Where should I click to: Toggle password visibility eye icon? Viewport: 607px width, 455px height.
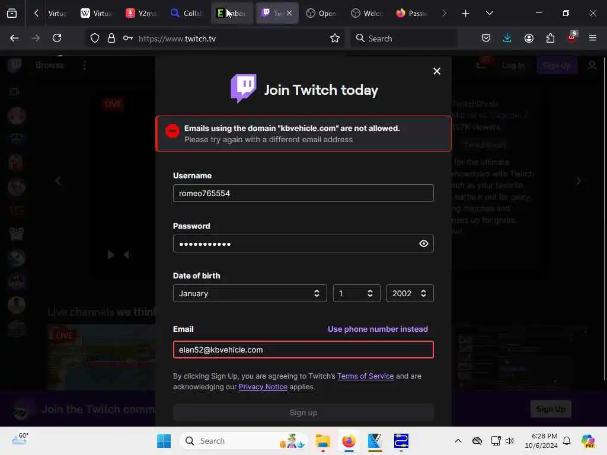423,243
